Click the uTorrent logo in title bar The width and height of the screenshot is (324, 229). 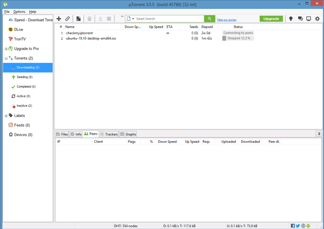[x=6, y=4]
